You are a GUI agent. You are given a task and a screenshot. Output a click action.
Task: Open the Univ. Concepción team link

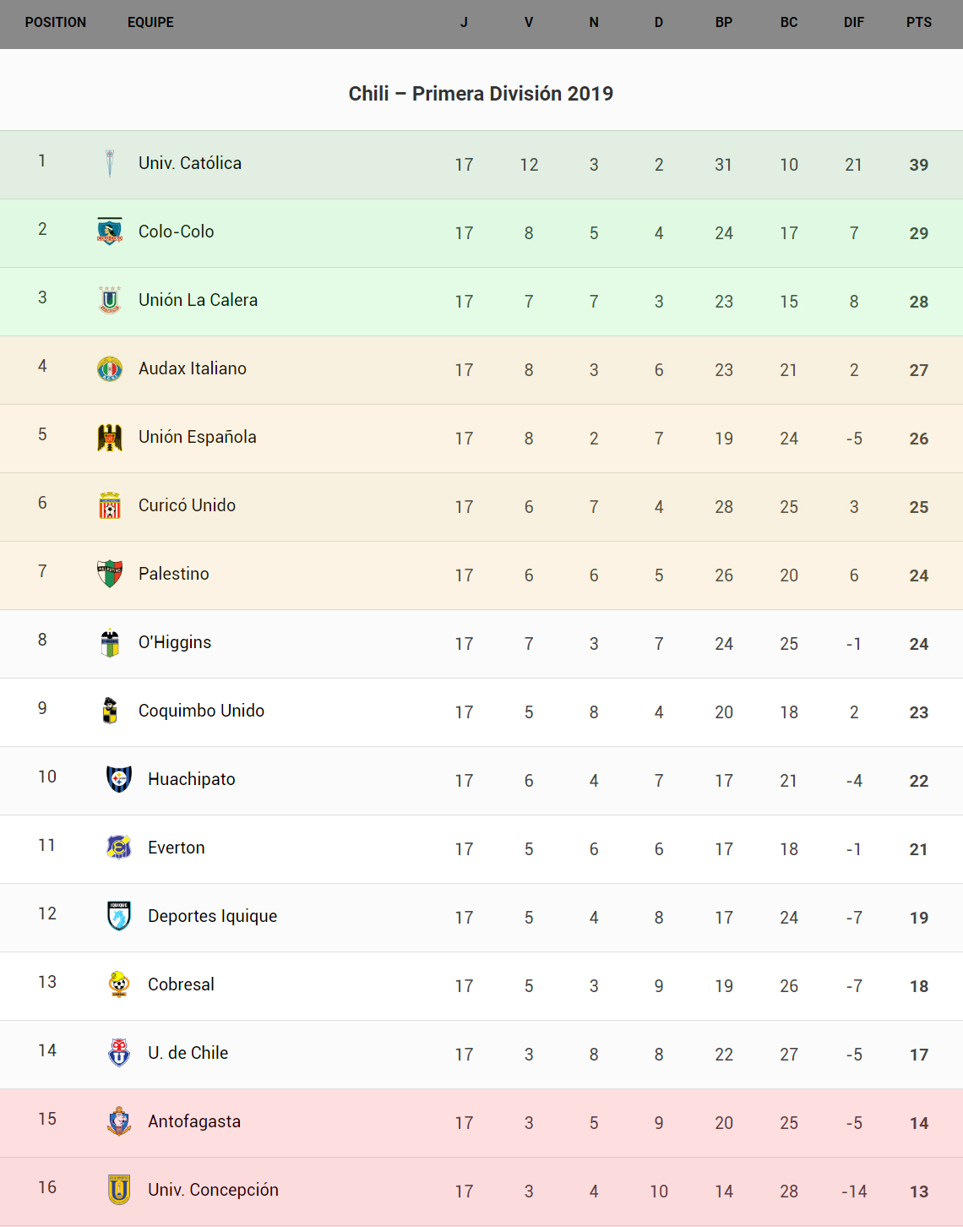(x=213, y=1190)
